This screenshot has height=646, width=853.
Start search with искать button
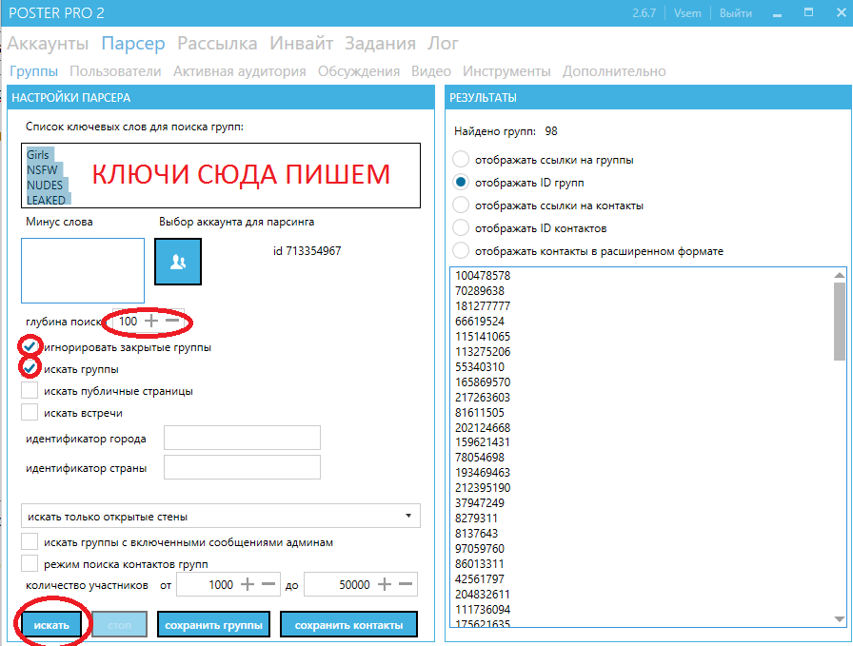pyautogui.click(x=51, y=625)
